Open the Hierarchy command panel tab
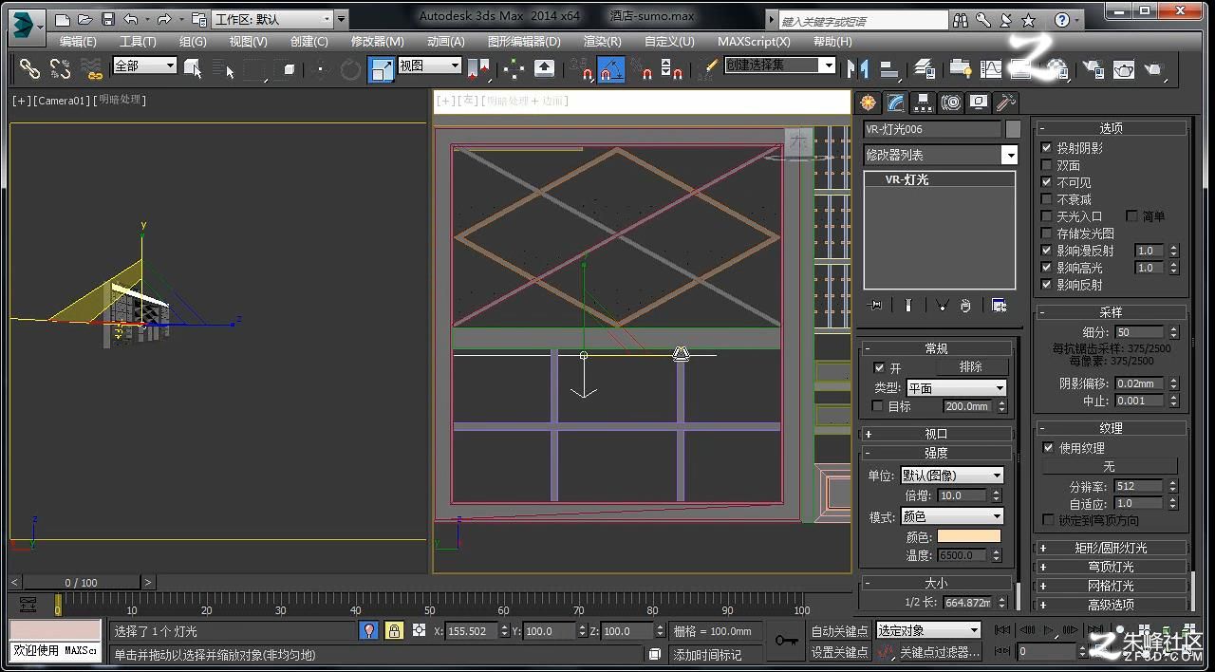Viewport: 1215px width, 672px height. [x=922, y=103]
